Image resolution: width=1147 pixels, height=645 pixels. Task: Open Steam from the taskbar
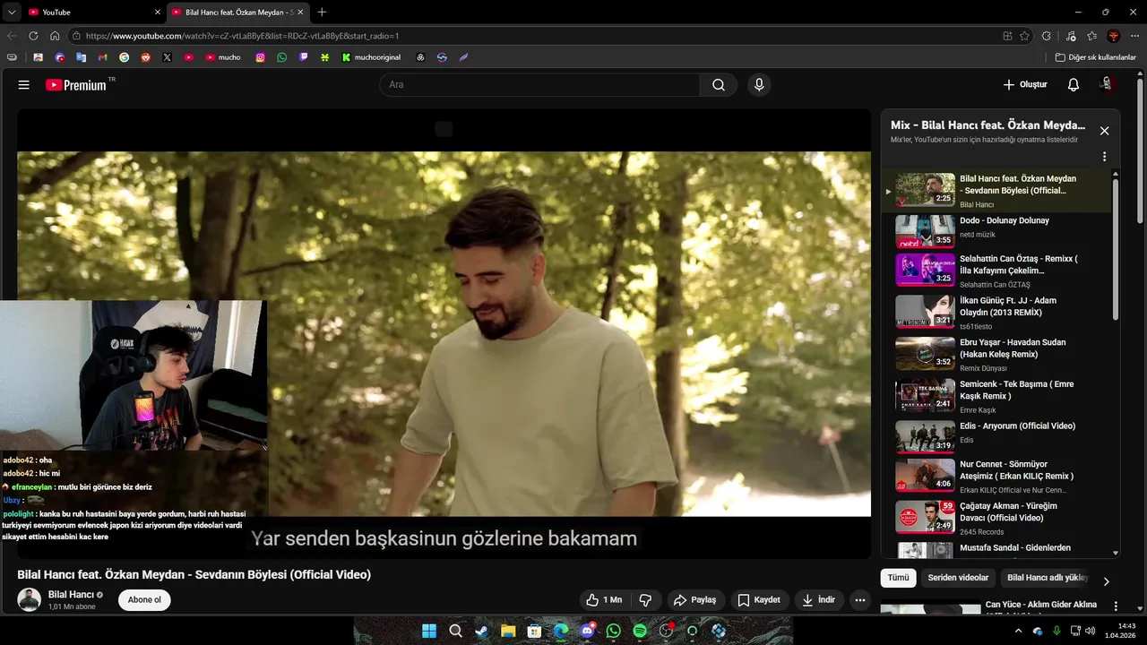point(481,631)
